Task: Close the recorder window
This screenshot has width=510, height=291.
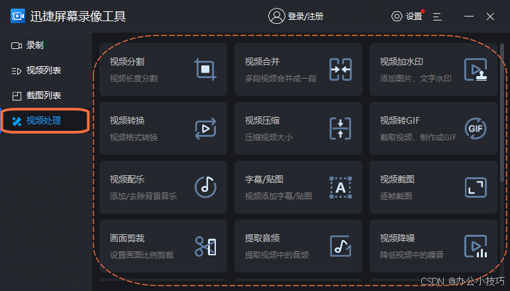Action: pyautogui.click(x=490, y=17)
